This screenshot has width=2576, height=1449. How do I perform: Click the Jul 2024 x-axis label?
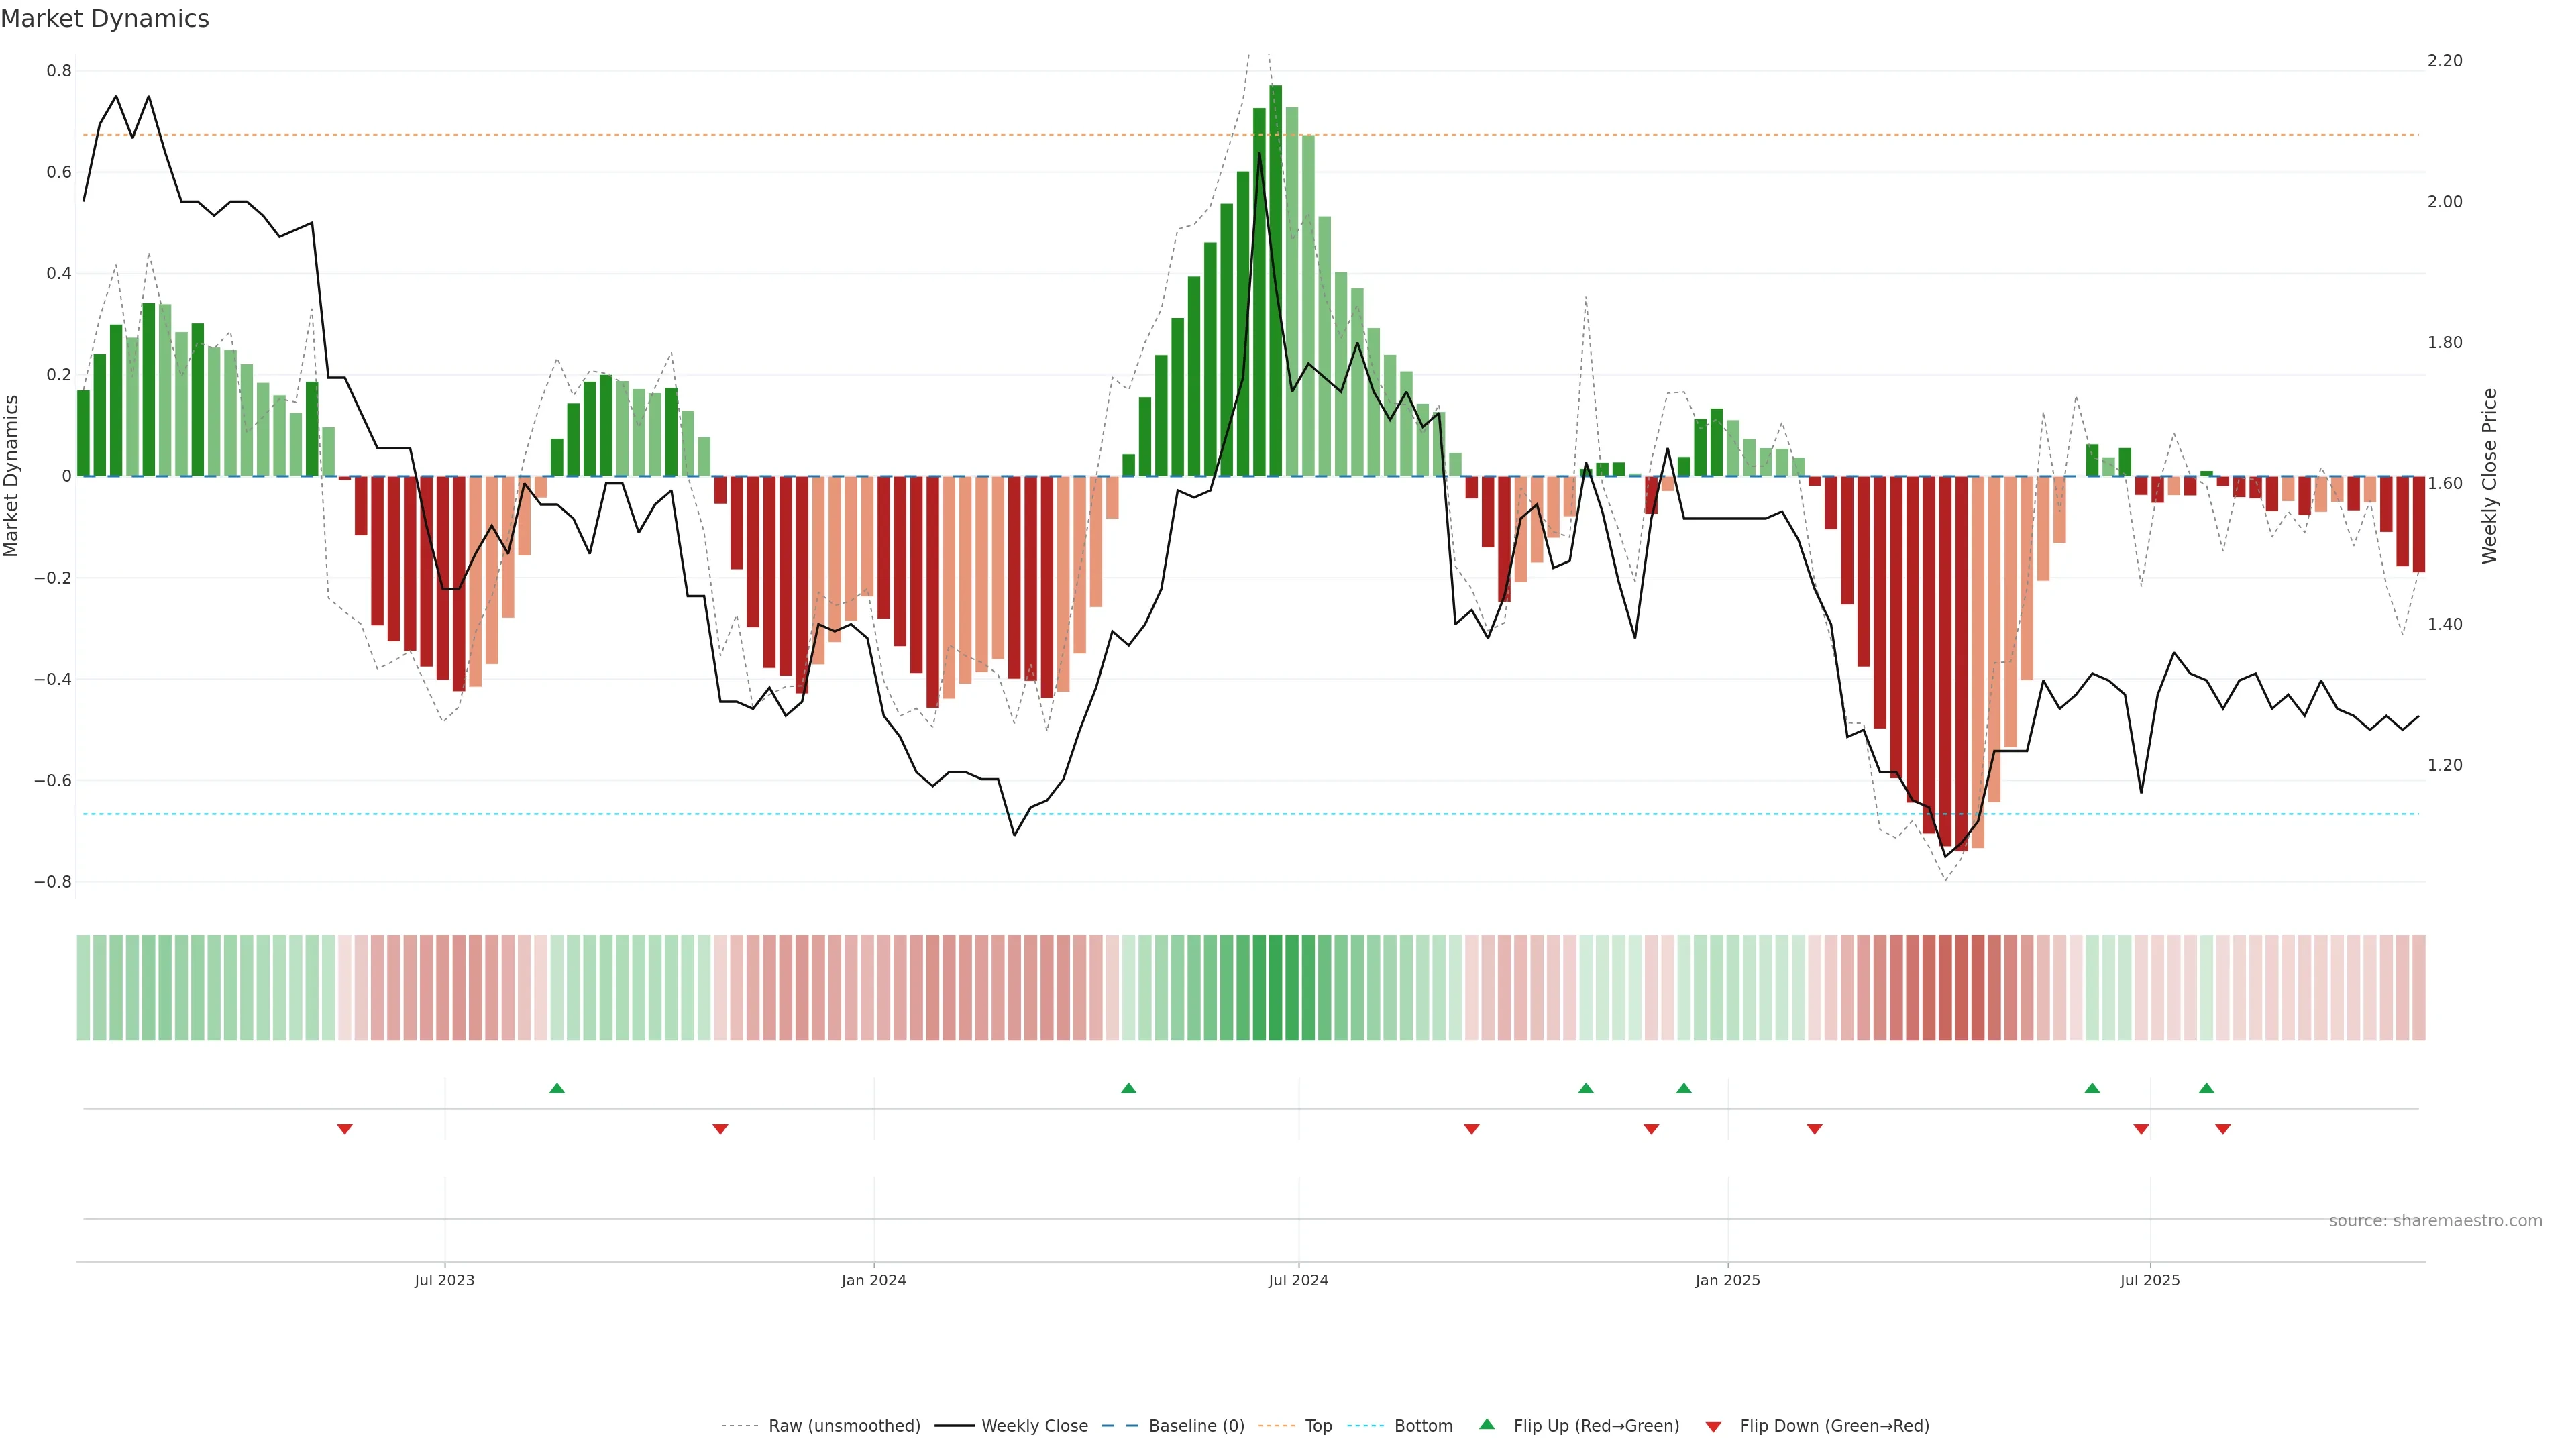coord(1298,1280)
